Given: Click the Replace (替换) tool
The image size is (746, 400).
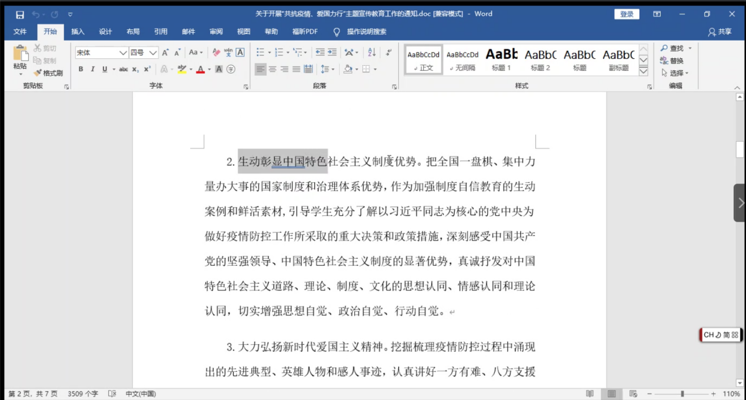Looking at the screenshot, I should 672,61.
